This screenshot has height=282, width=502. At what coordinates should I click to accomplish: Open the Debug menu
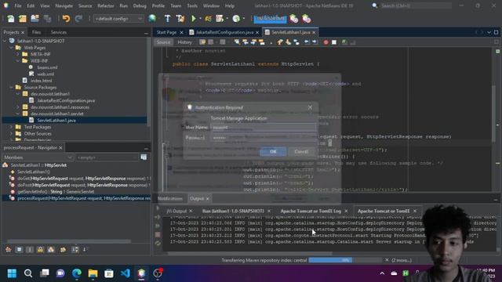point(140,5)
